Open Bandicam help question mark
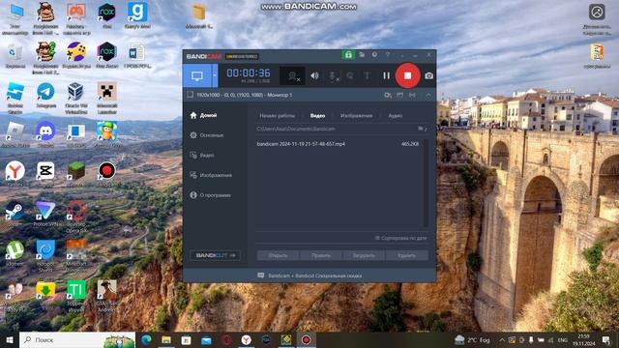This screenshot has width=619, height=348. pos(387,55)
